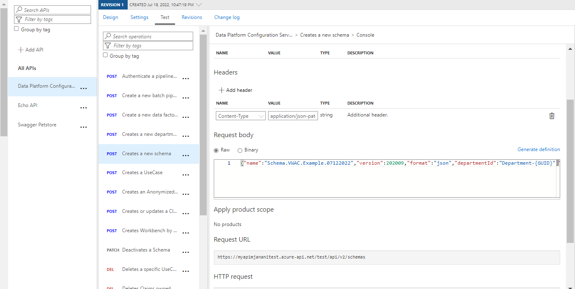Click the header value application/json field
The image size is (575, 289).
[x=293, y=116]
